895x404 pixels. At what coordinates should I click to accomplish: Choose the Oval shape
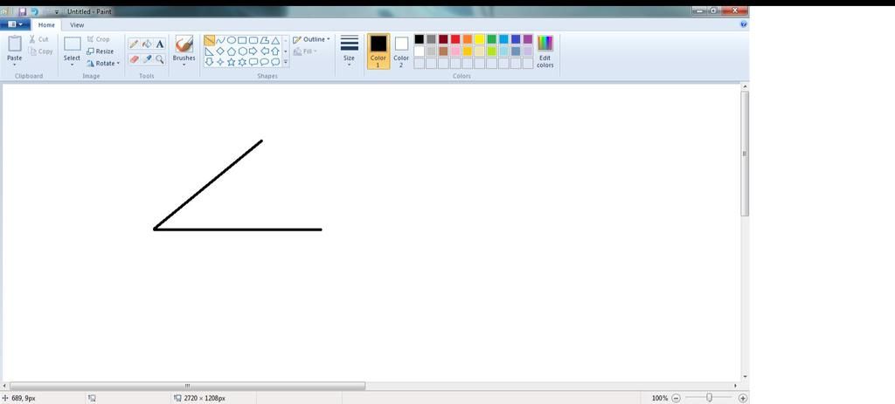[x=231, y=40]
